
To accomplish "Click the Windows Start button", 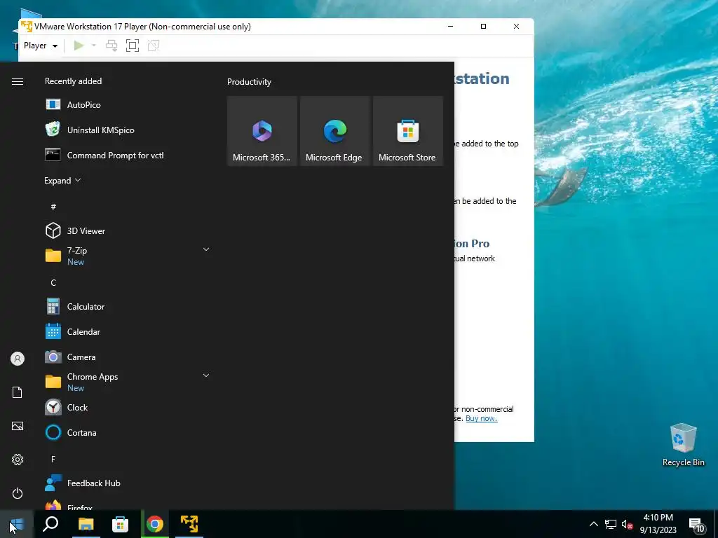I will click(x=17, y=524).
